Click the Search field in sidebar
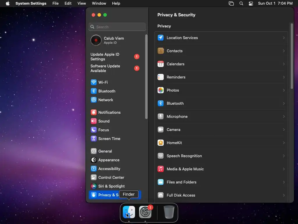 click(117, 27)
